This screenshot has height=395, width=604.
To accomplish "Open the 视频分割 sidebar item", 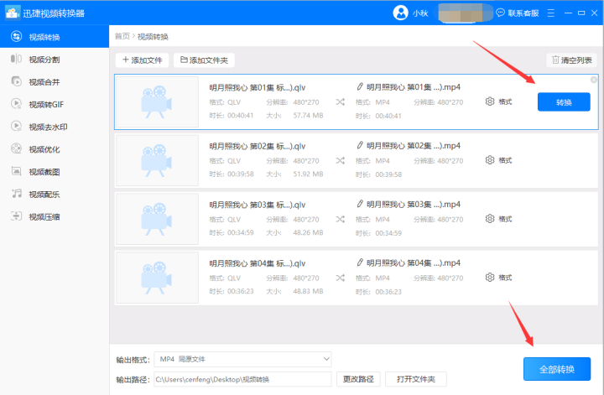I will point(55,60).
